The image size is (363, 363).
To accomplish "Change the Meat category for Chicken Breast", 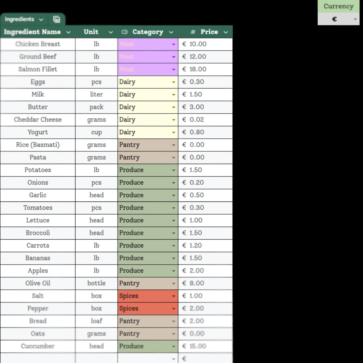I will (x=173, y=44).
